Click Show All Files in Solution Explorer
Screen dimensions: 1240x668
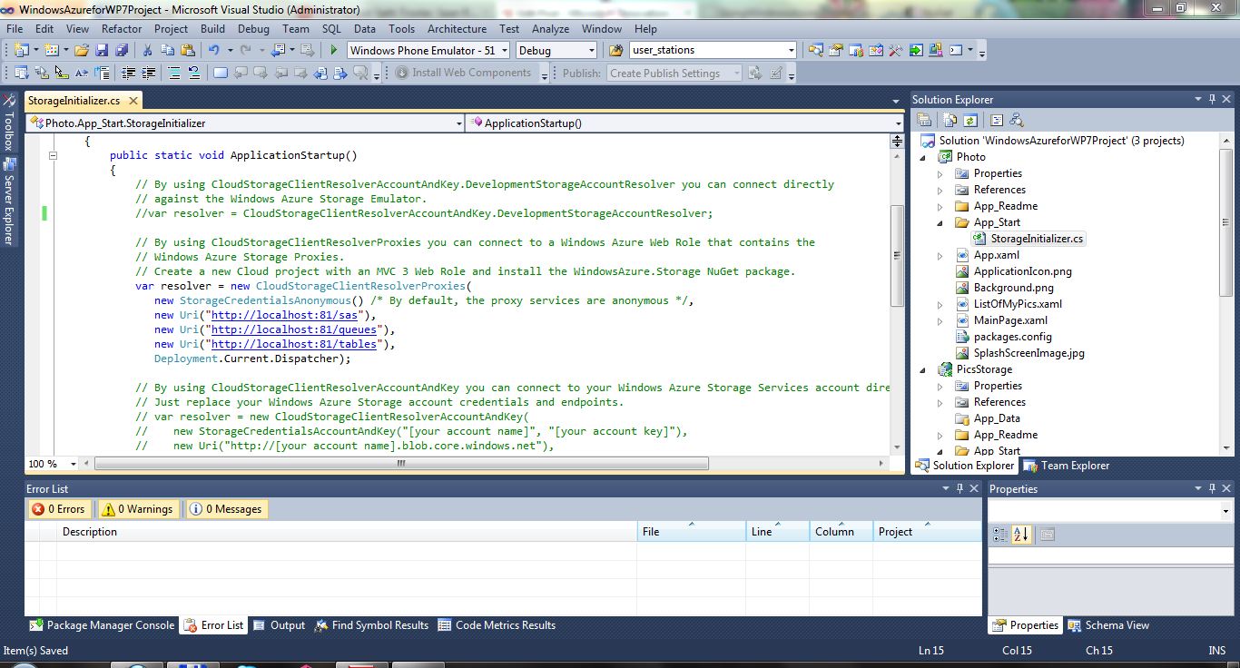tap(950, 120)
